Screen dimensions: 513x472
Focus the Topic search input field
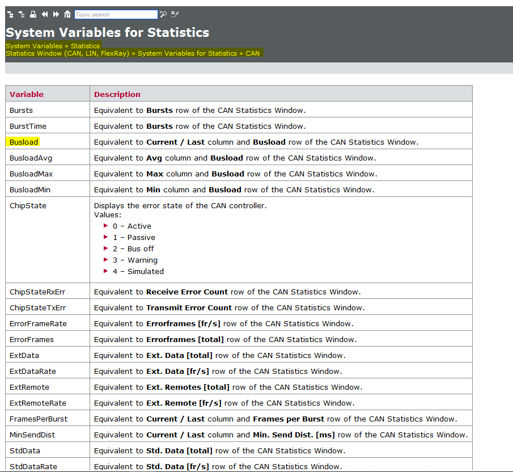tap(116, 14)
